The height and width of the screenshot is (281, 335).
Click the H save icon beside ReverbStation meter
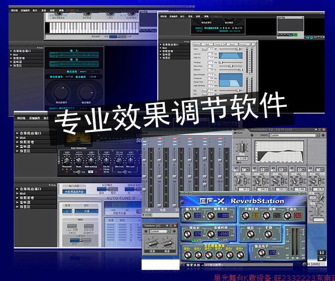pos(322,252)
